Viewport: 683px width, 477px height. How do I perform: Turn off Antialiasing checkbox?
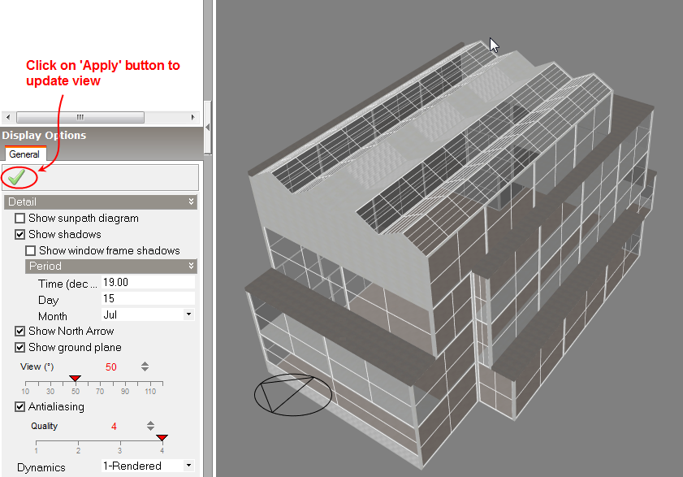coord(20,407)
